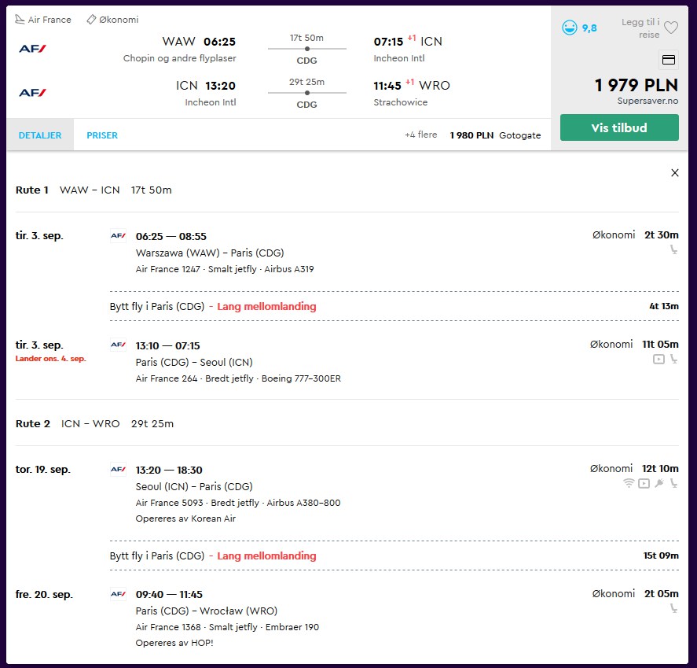Click video entertainment icon on Seoul–Paris flight
The width and height of the screenshot is (697, 668).
click(644, 483)
